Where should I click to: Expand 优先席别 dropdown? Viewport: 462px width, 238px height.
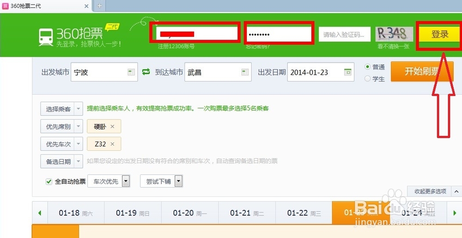pyautogui.click(x=79, y=126)
